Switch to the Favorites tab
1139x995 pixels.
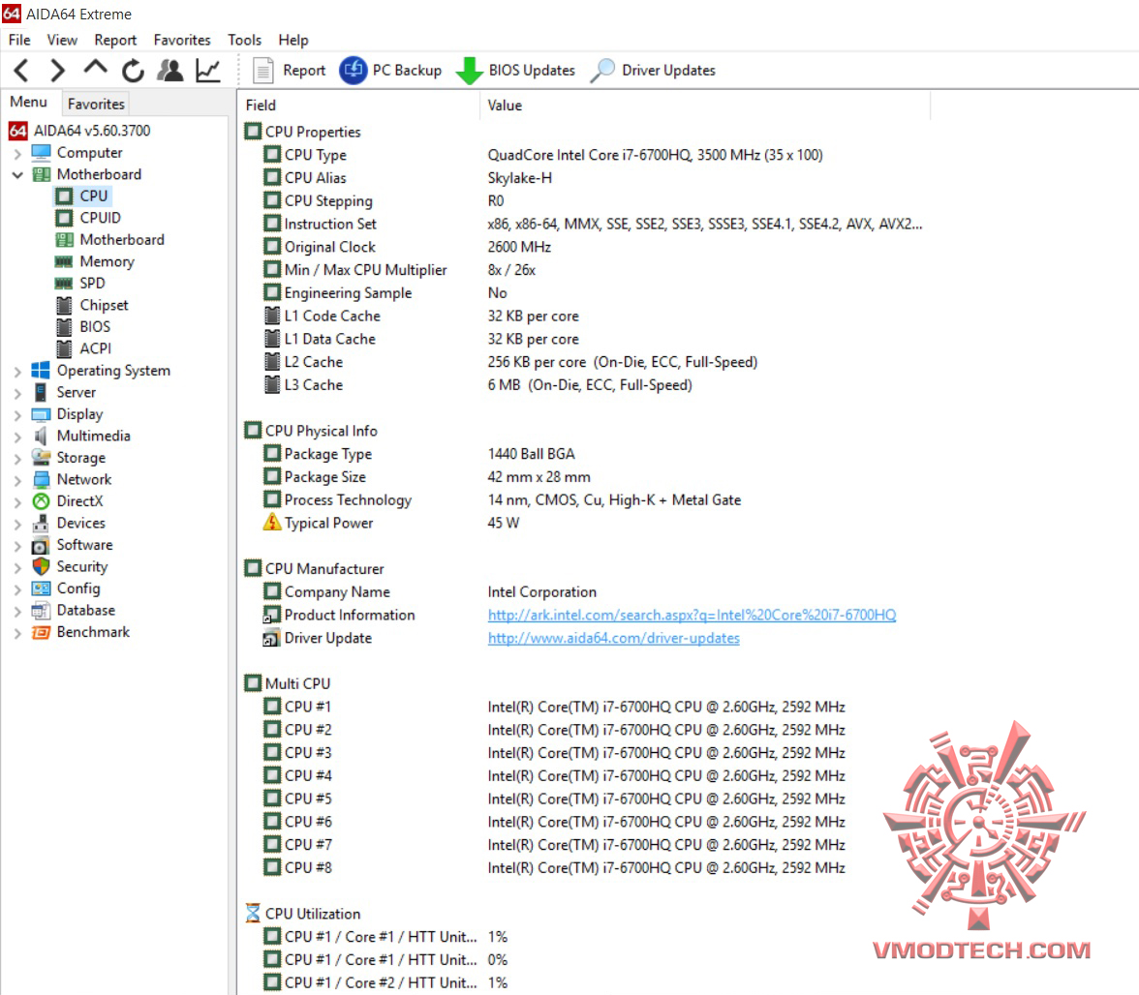[95, 104]
